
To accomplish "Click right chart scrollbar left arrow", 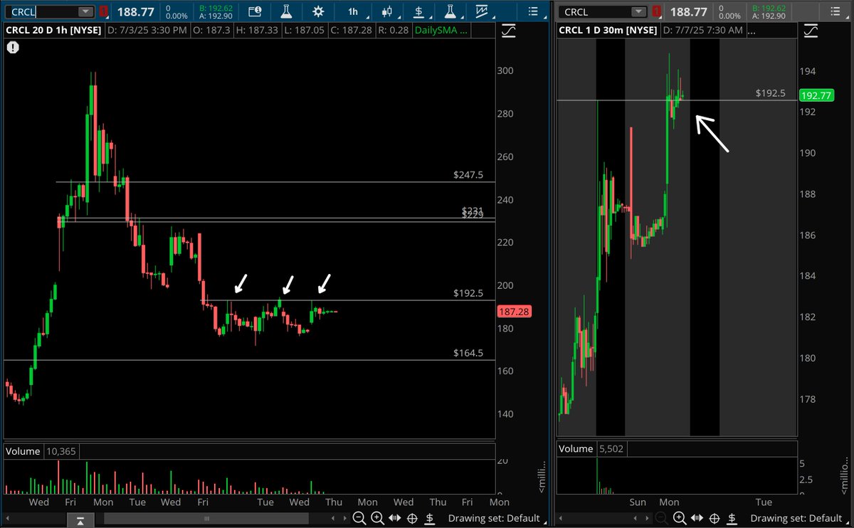I will (x=561, y=519).
